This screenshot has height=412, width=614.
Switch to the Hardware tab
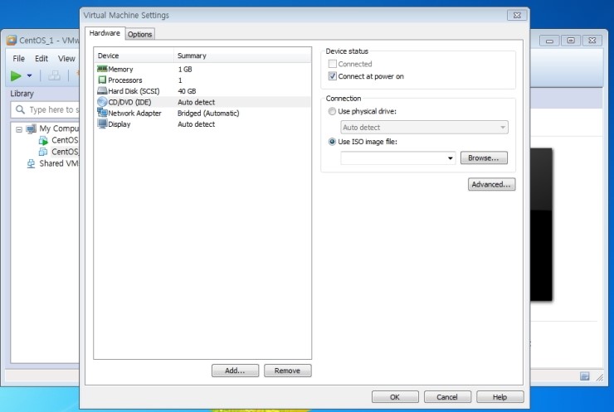(x=105, y=33)
